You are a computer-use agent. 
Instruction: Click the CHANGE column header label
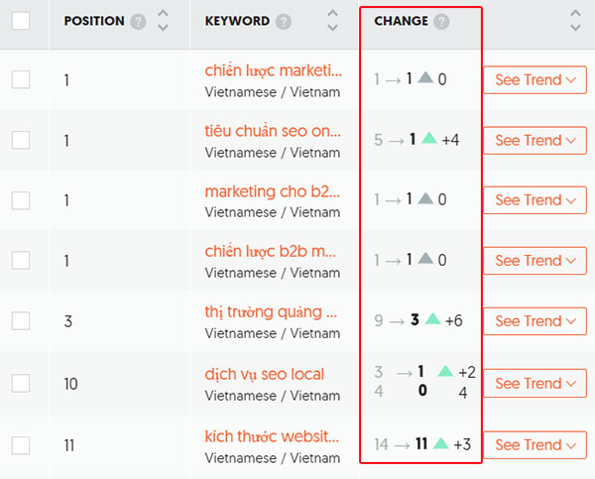click(401, 21)
